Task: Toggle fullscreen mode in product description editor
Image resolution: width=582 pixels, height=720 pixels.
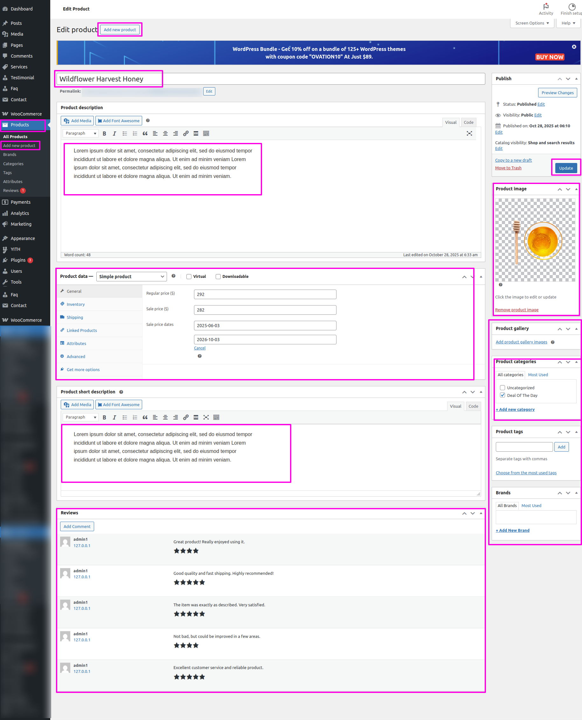Action: click(x=469, y=134)
